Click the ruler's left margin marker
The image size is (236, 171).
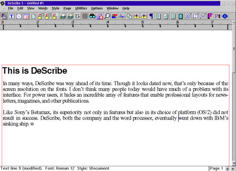[3, 27]
